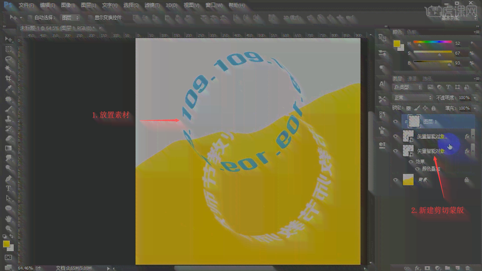Viewport: 482px width, 271px height.
Task: Select the Eyedropper tool
Action: (x=8, y=88)
